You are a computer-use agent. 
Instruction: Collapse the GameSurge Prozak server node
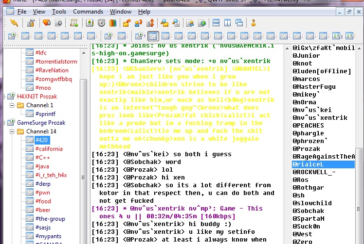pyautogui.click(x=4, y=123)
